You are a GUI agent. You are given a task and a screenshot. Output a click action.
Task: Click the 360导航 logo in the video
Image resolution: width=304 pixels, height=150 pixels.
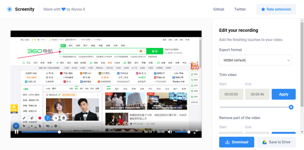(40, 51)
